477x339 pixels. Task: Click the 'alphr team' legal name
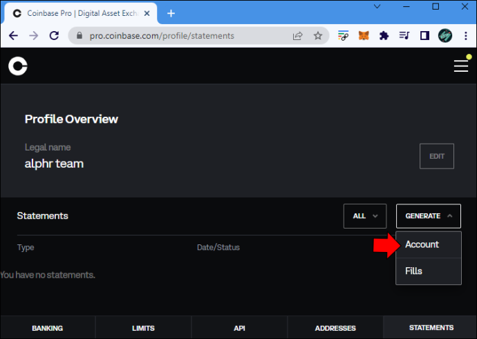(54, 164)
